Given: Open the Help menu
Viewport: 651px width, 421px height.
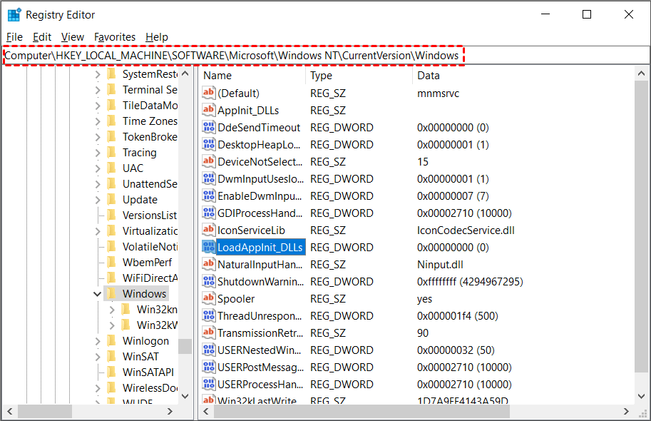Looking at the screenshot, I should [x=157, y=37].
